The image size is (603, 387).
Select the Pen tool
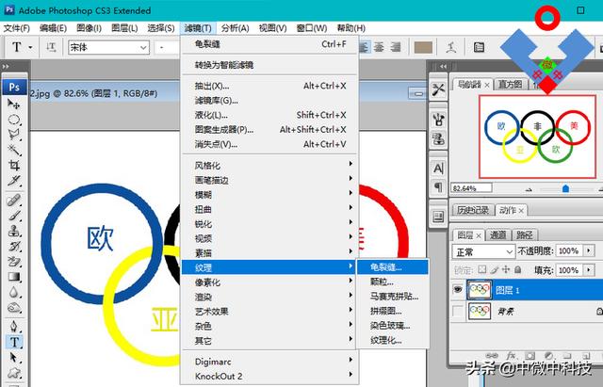pos(14,327)
